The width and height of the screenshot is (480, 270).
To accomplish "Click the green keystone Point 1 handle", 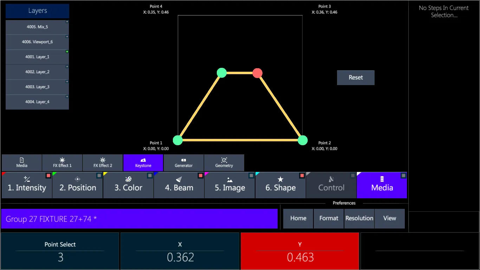I will click(178, 140).
